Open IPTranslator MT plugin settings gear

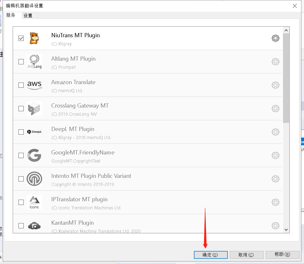[x=275, y=202]
